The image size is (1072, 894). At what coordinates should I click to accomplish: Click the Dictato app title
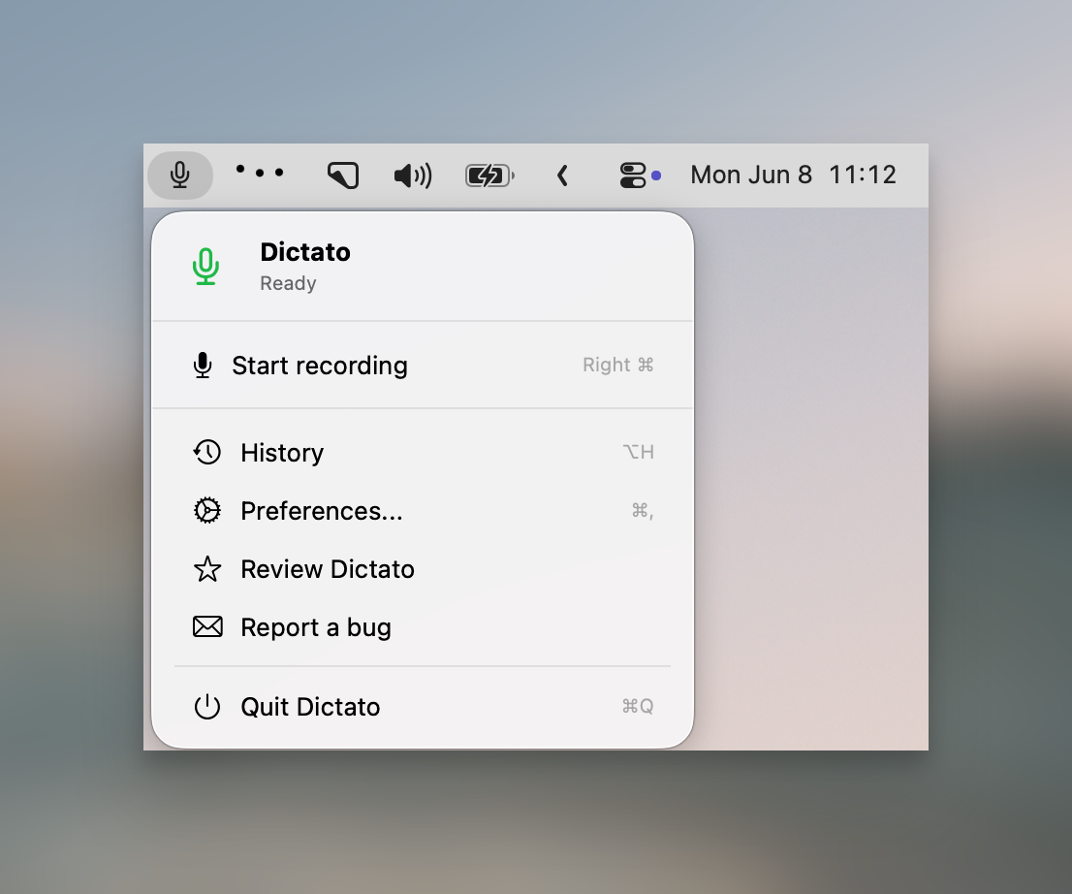pyautogui.click(x=305, y=252)
